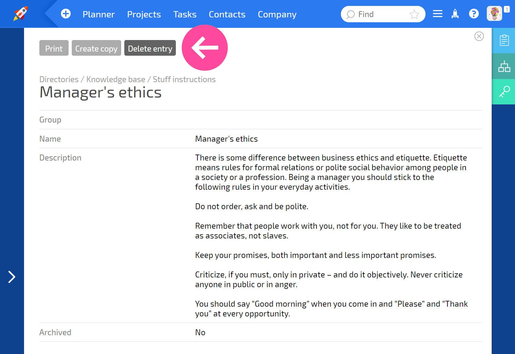The height and width of the screenshot is (354, 515).
Task: Click the Delete entry button
Action: coord(150,48)
